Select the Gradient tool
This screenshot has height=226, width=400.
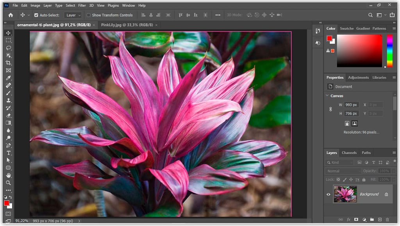[9, 123]
